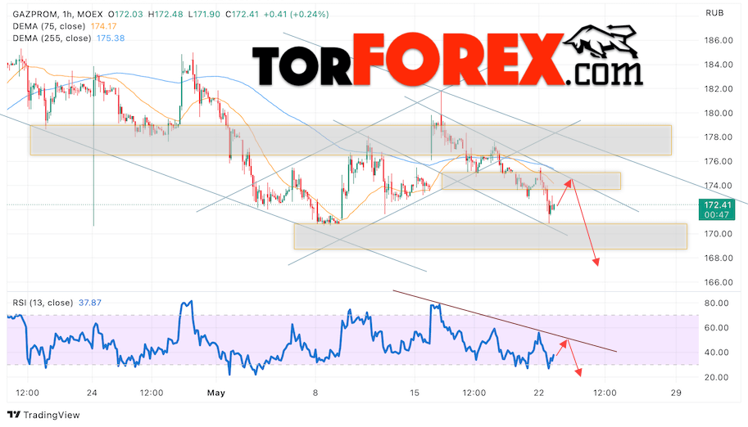This screenshot has width=748, height=427.
Task: Click the green current price label 172.41
Action: pyautogui.click(x=717, y=209)
